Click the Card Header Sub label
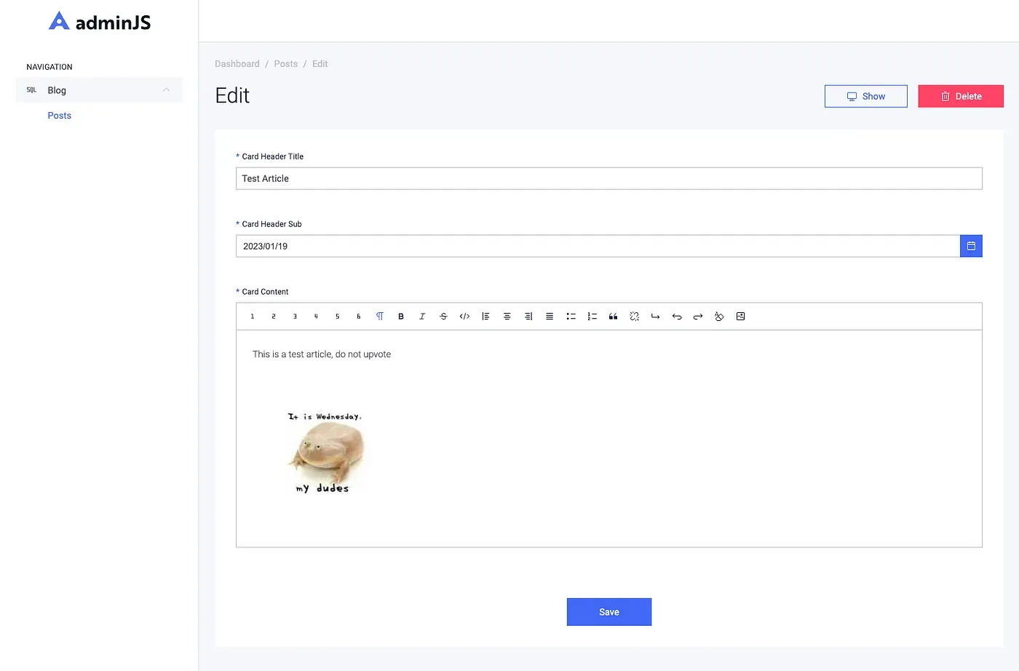The height and width of the screenshot is (671, 1019). [271, 224]
